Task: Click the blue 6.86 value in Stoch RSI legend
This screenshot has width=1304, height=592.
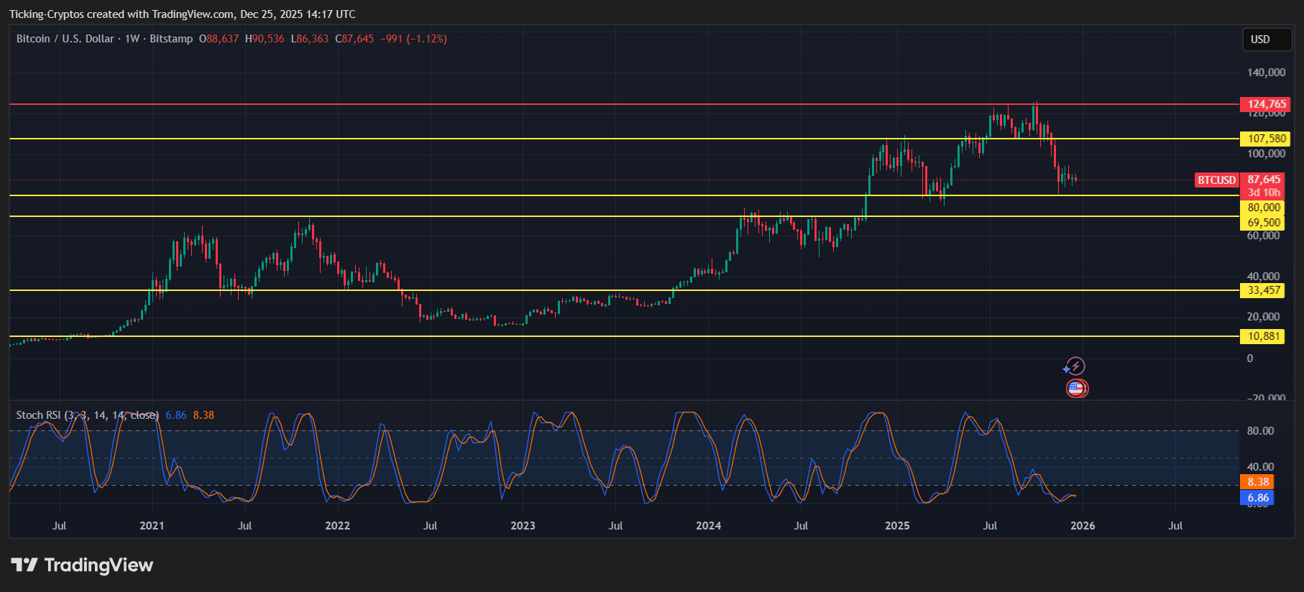Action: (x=176, y=415)
